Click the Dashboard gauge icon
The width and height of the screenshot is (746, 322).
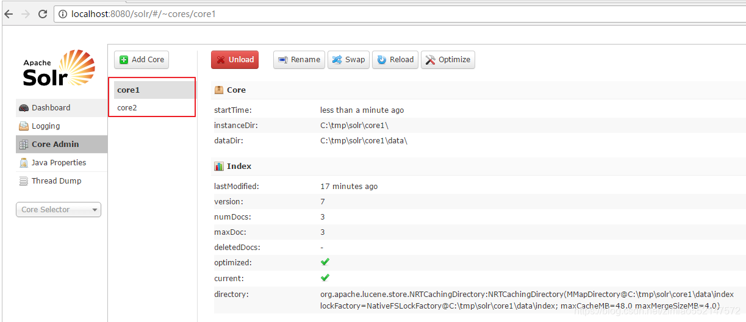click(x=24, y=108)
